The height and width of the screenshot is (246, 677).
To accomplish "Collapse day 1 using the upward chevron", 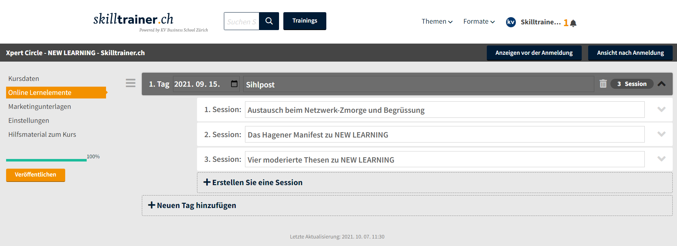I will (662, 83).
